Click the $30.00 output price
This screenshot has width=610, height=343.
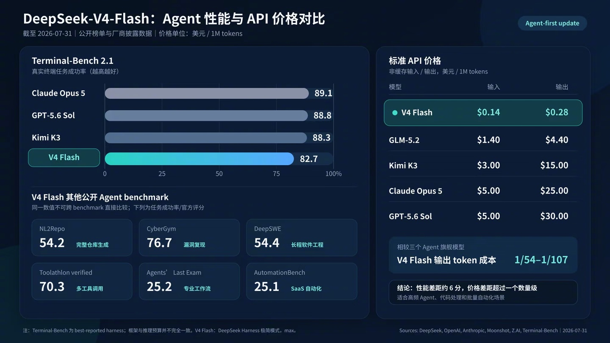554,216
